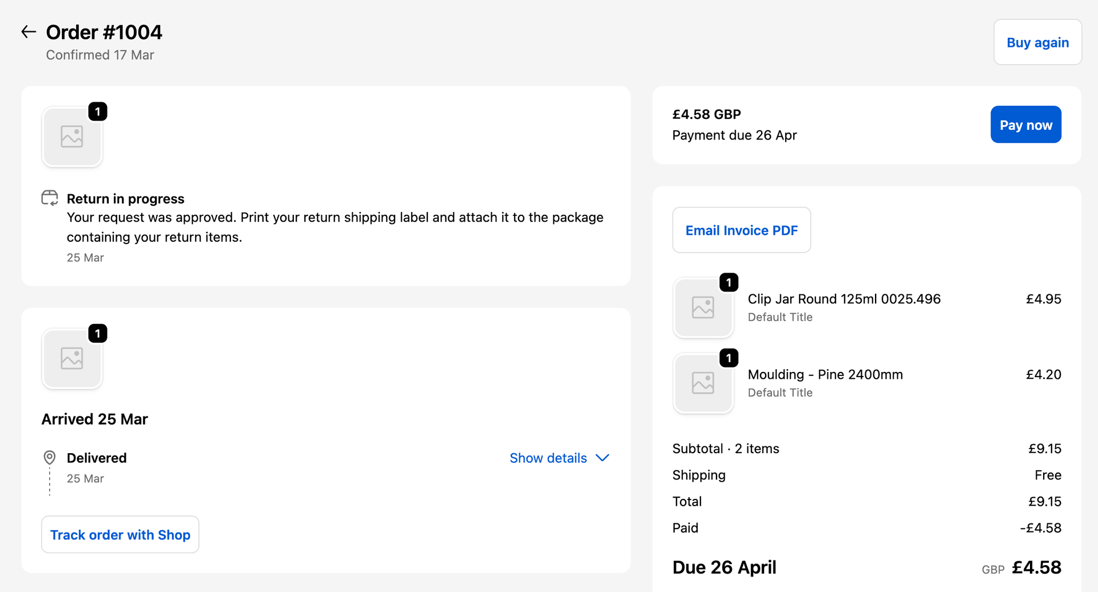Click the Buy again button

coord(1037,42)
